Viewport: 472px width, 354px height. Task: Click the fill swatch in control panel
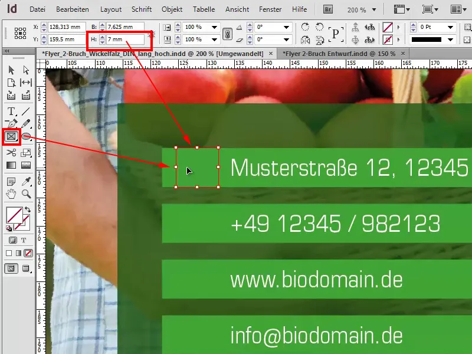388,27
